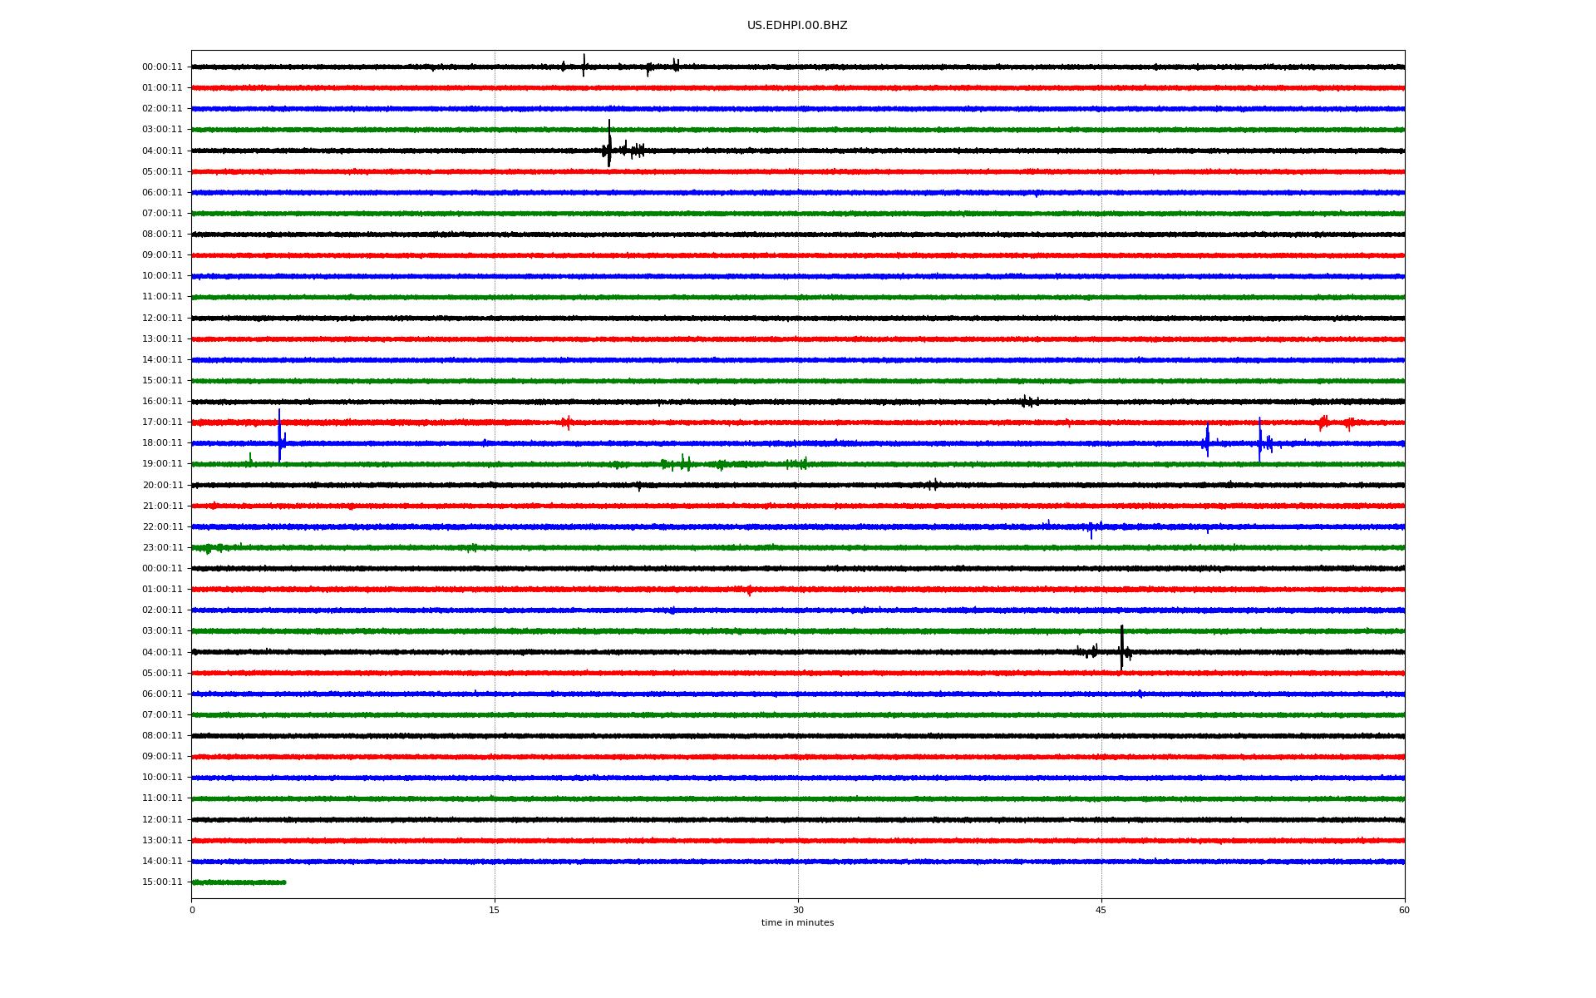Click the 30 tick label on the time axis

click(798, 910)
